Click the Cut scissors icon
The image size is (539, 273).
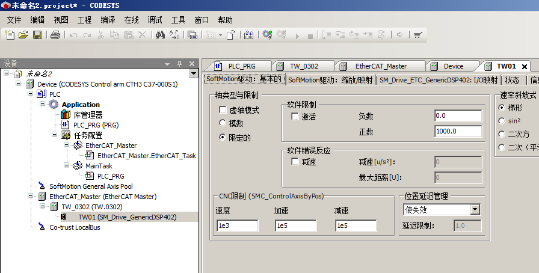[x=100, y=35]
